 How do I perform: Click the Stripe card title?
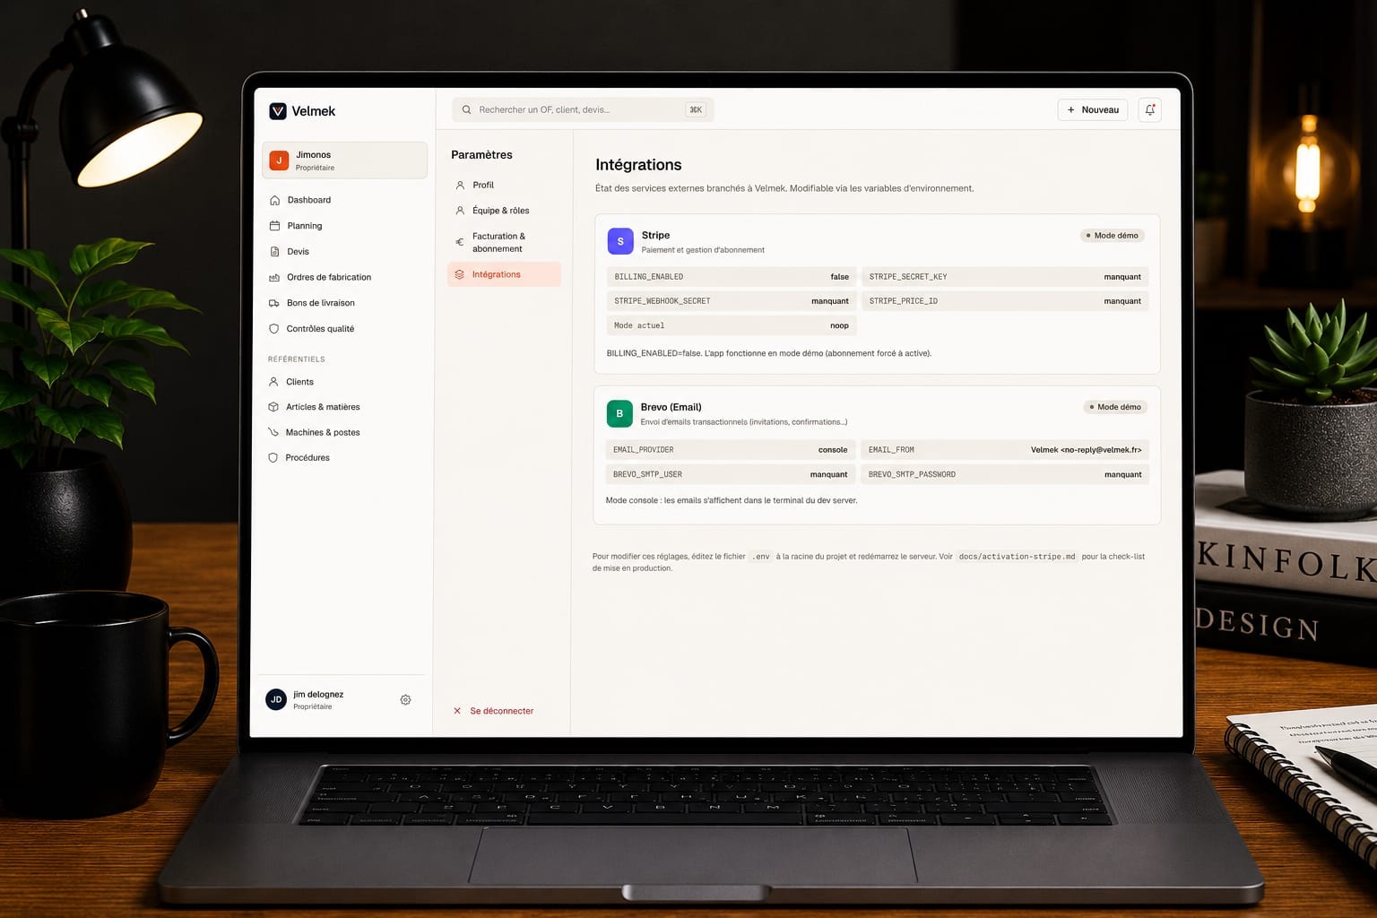pos(655,235)
